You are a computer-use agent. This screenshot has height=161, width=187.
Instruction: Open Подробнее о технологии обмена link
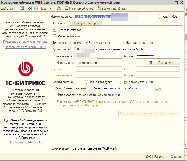coord(25,42)
